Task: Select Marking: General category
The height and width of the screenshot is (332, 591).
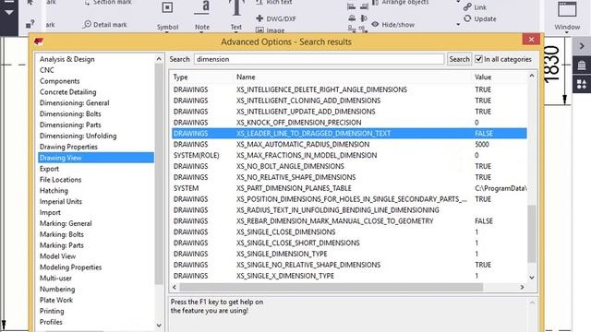Action: point(66,223)
